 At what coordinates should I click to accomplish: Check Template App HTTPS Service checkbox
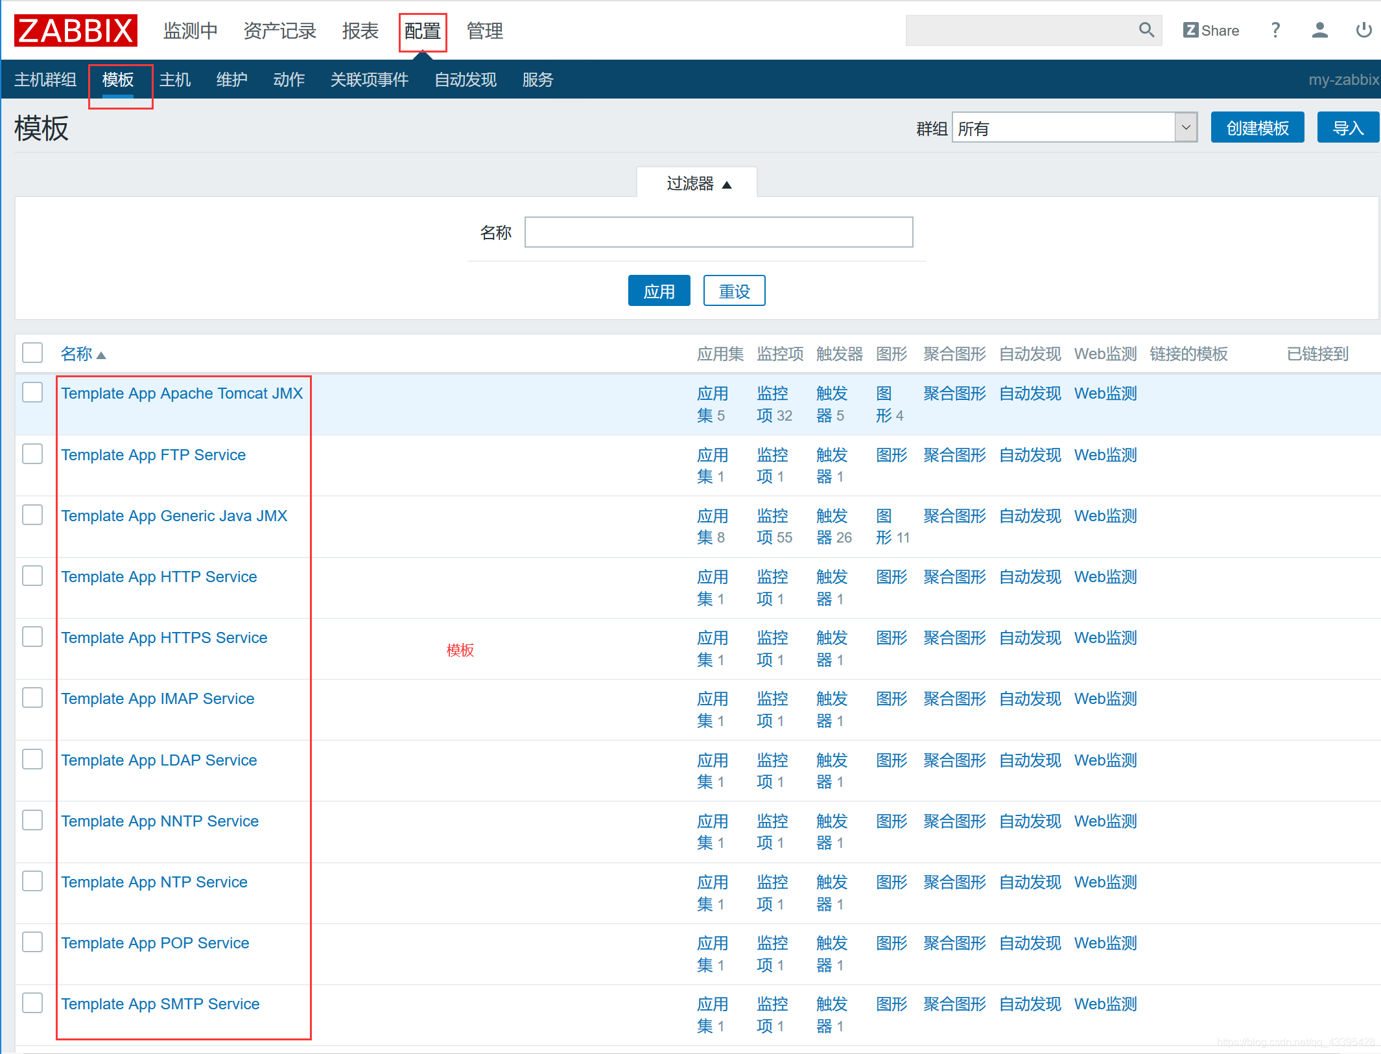(x=32, y=637)
